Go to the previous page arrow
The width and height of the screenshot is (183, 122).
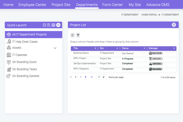pos(76,77)
